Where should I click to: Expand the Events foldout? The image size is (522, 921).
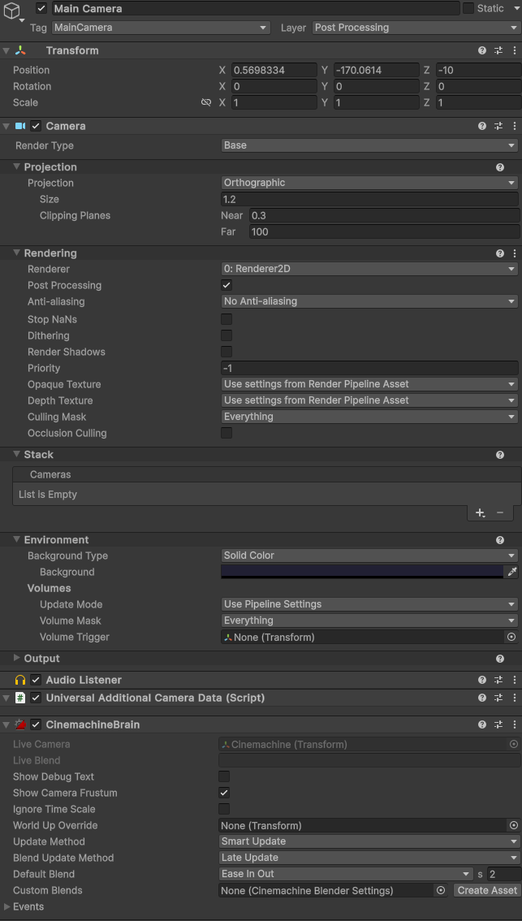(7, 906)
